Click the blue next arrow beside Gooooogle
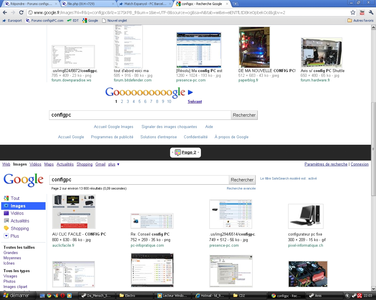This screenshot has width=376, height=300. (190, 93)
